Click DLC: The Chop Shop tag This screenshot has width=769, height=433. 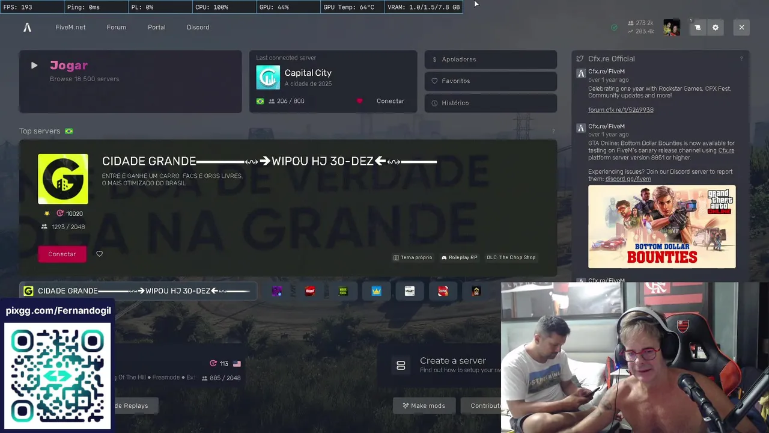click(x=511, y=257)
